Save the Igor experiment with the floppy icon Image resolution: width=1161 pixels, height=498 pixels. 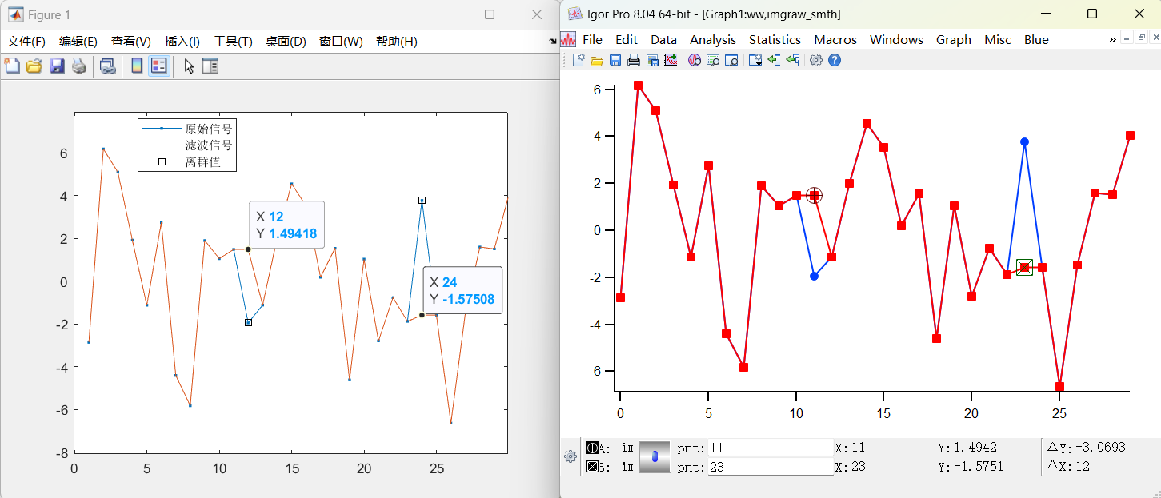pyautogui.click(x=615, y=60)
